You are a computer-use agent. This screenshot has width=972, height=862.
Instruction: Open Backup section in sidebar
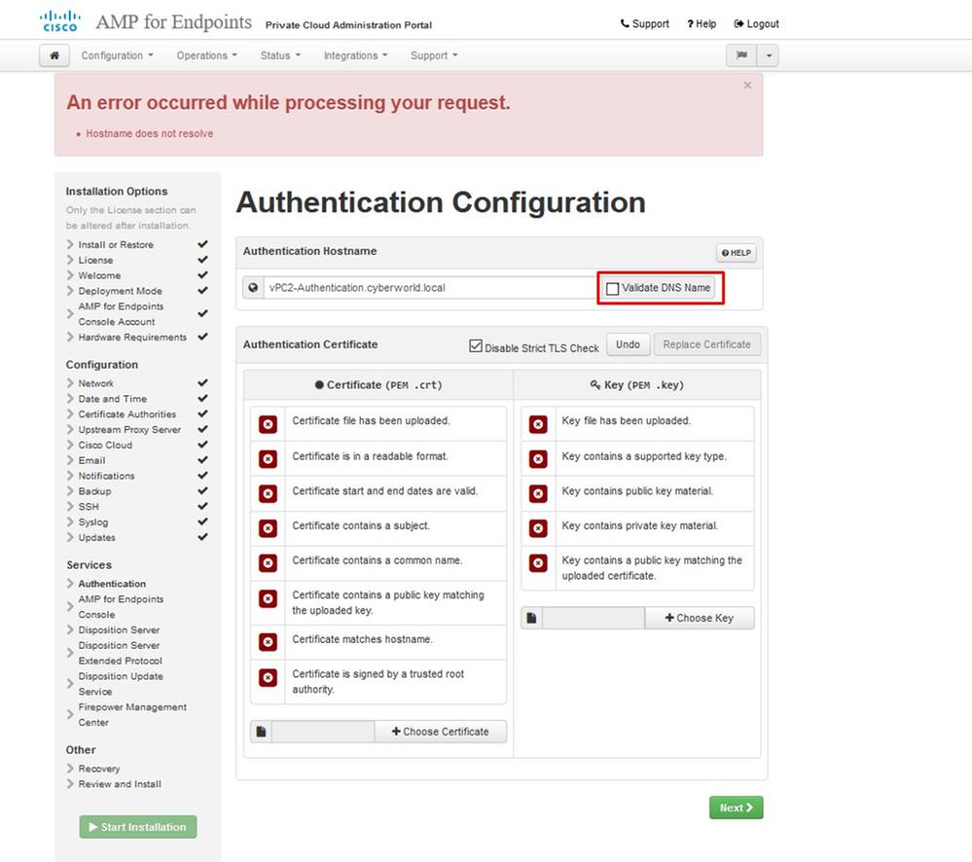94,490
